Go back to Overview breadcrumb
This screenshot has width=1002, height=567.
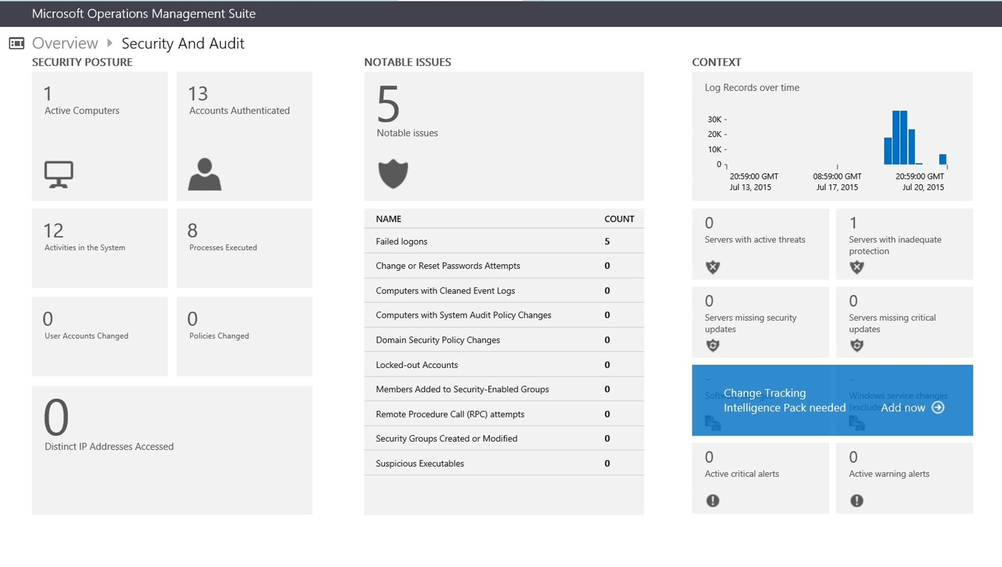[x=65, y=43]
